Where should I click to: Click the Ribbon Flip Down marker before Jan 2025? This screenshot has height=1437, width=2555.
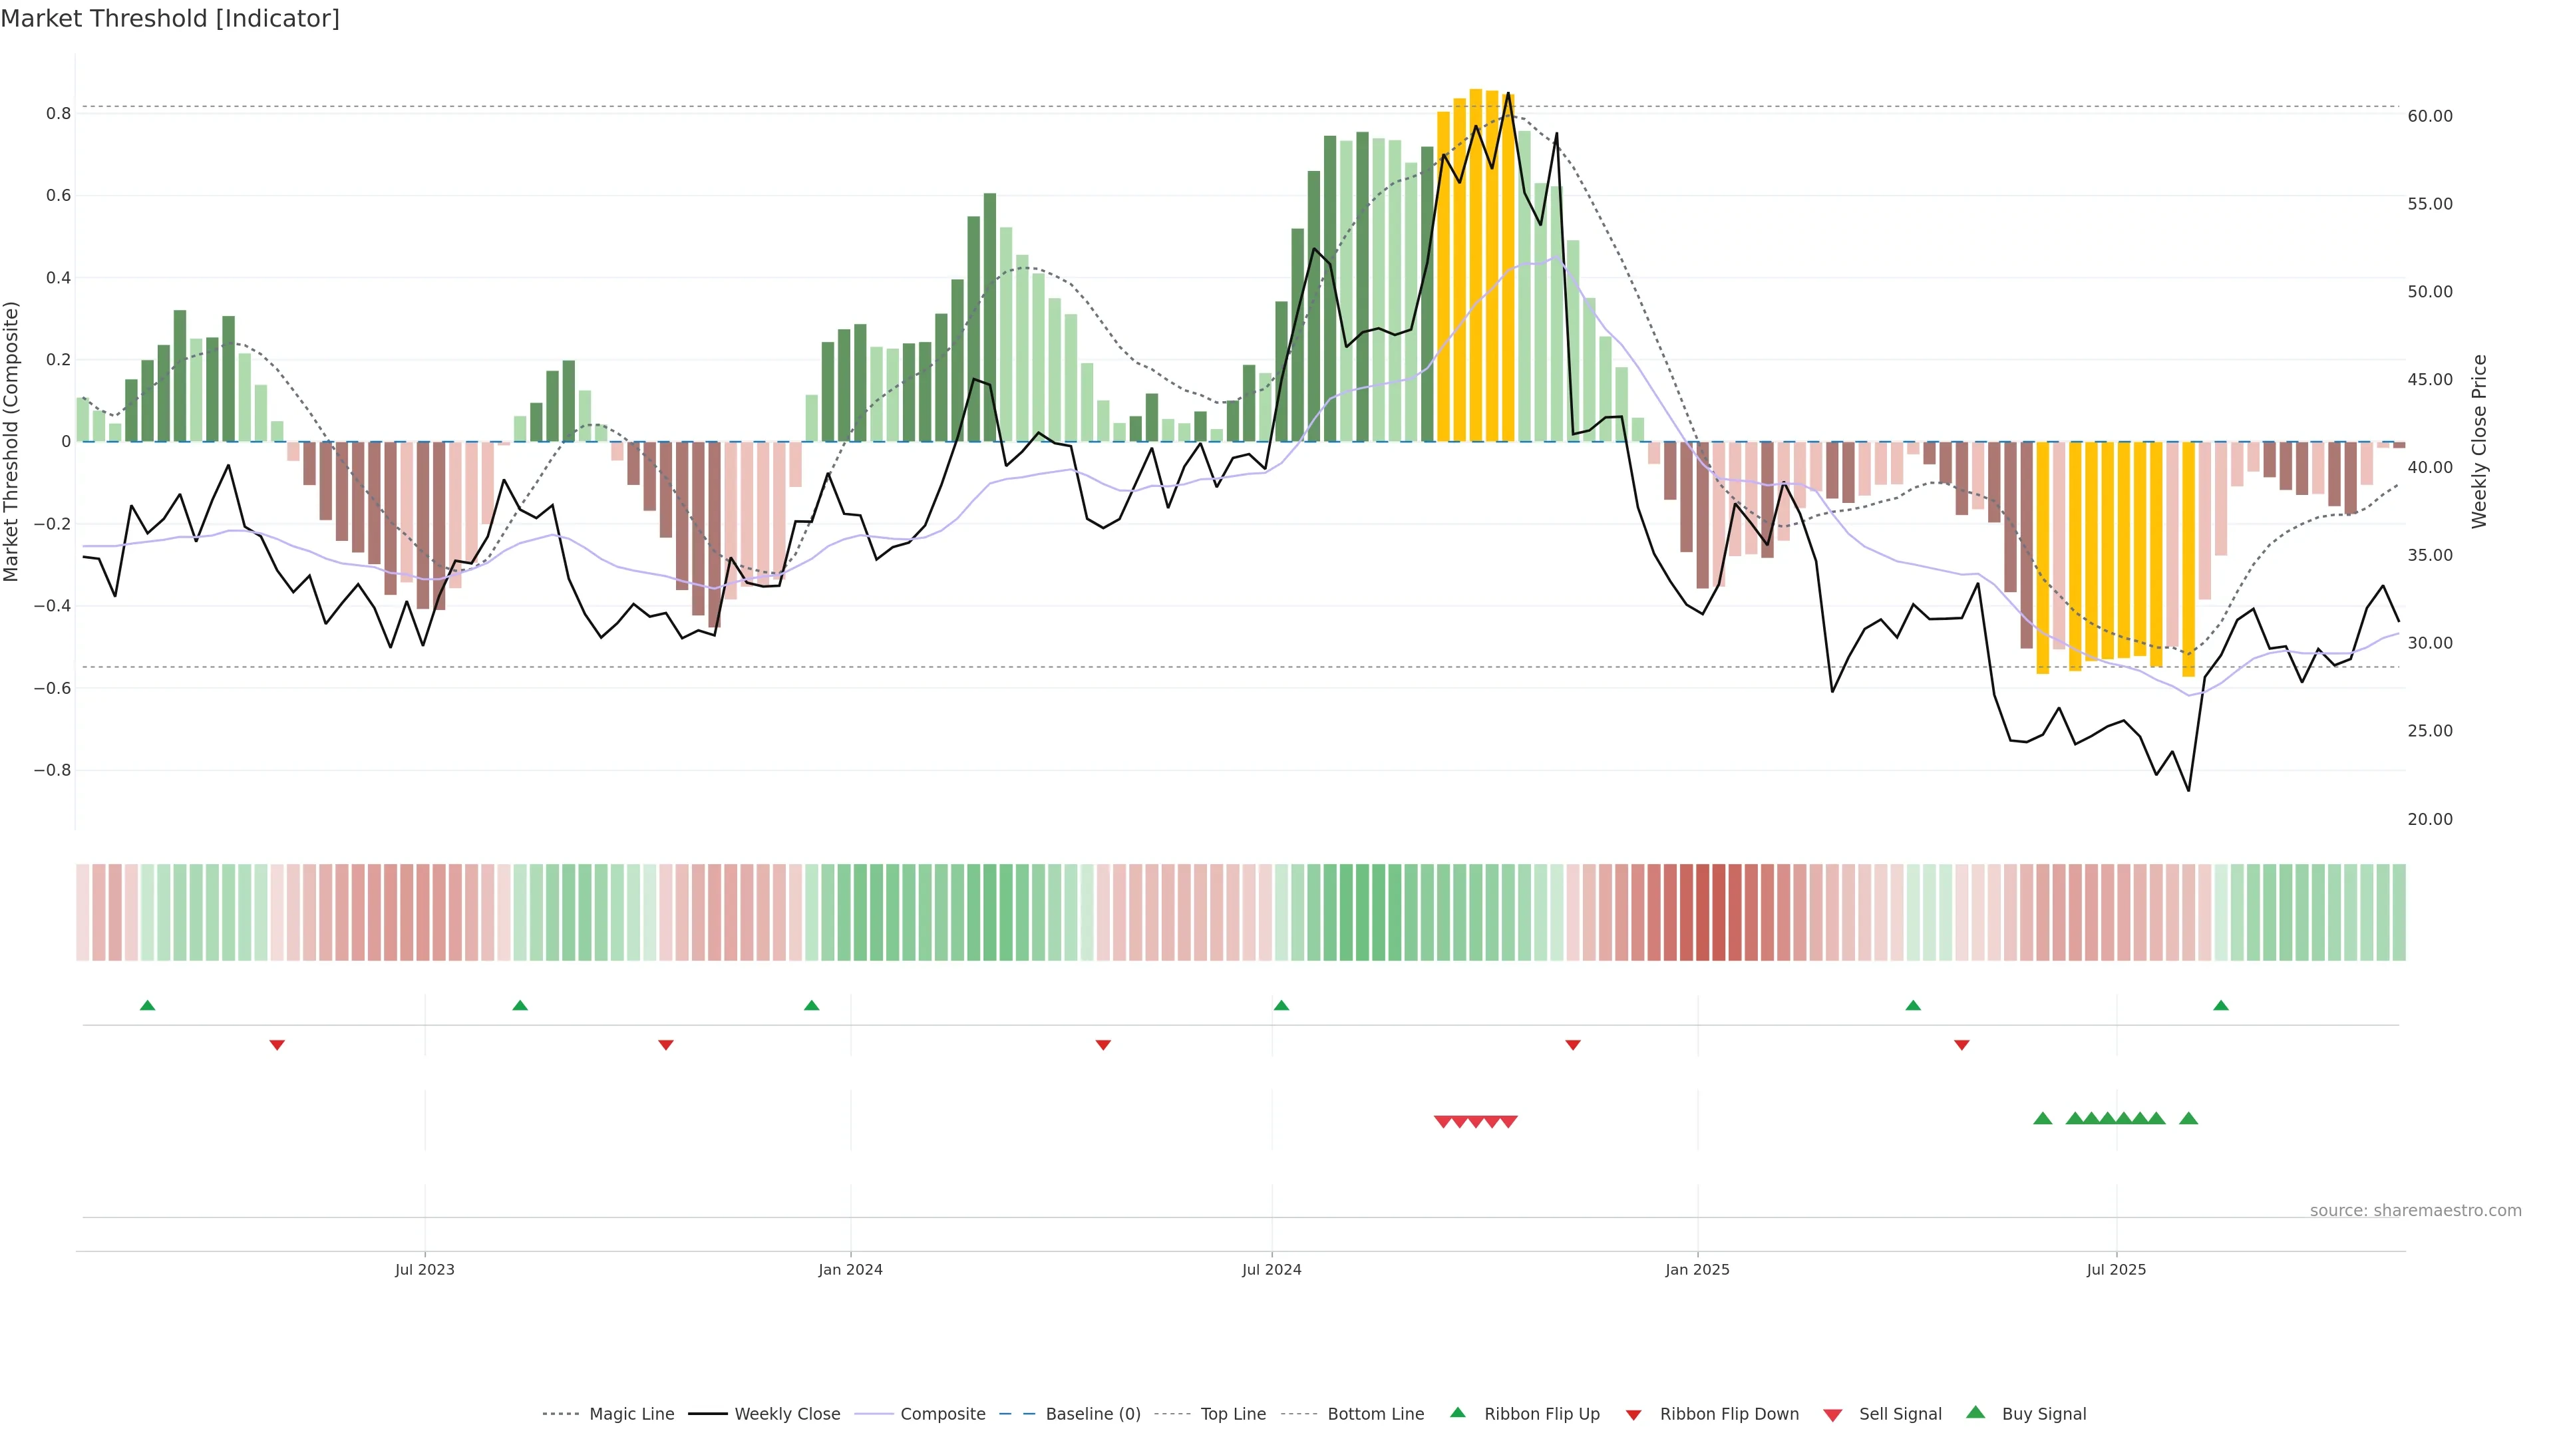[x=1572, y=1045]
